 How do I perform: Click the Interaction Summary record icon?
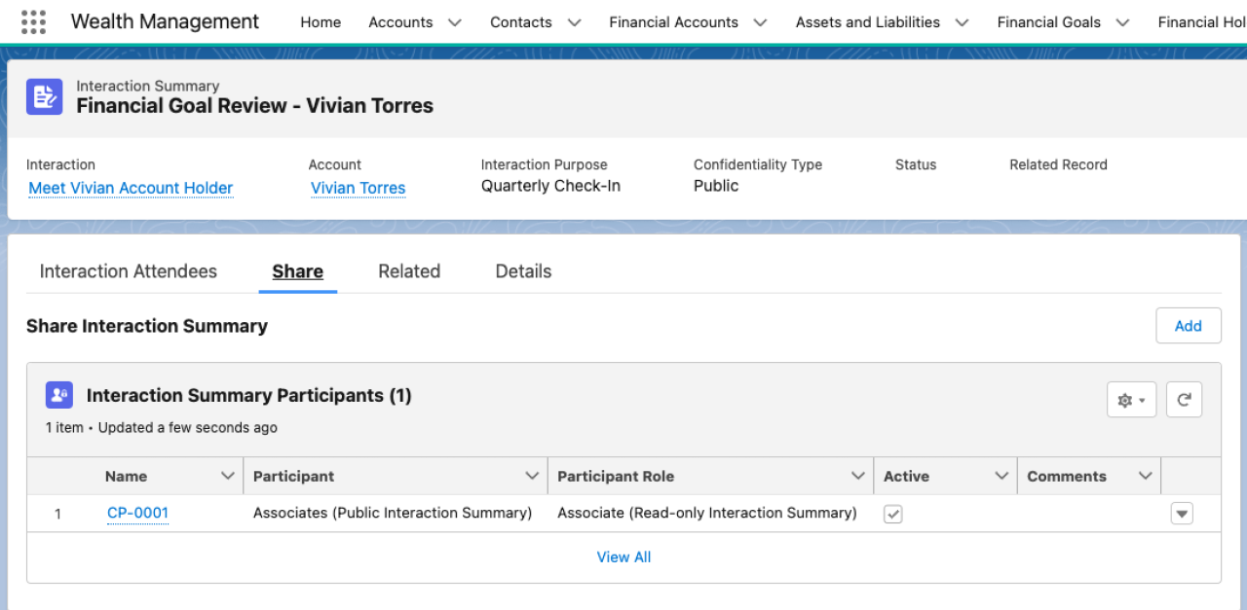(45, 96)
